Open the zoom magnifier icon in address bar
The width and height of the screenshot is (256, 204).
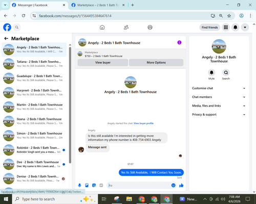[221, 16]
